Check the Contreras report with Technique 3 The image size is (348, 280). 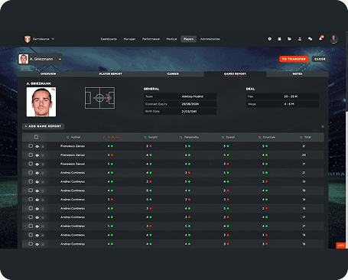point(31,199)
